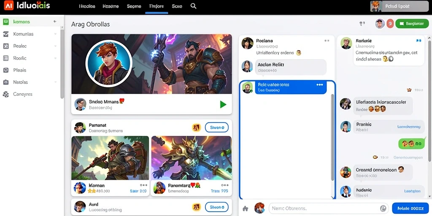Viewport: 432px width, 216px height.
Task: Click blue link on Branhic message
Action: pyautogui.click(x=409, y=127)
